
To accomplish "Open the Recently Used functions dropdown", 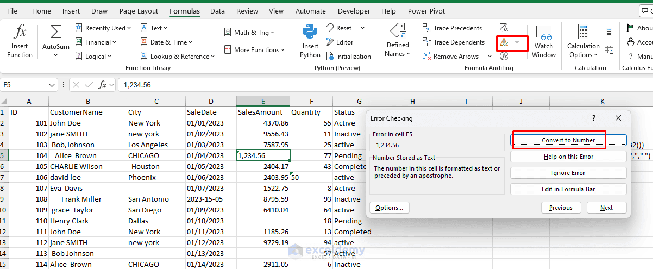I will tap(103, 28).
